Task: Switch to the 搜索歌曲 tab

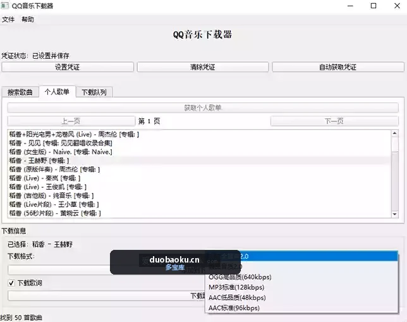Action: [x=20, y=92]
